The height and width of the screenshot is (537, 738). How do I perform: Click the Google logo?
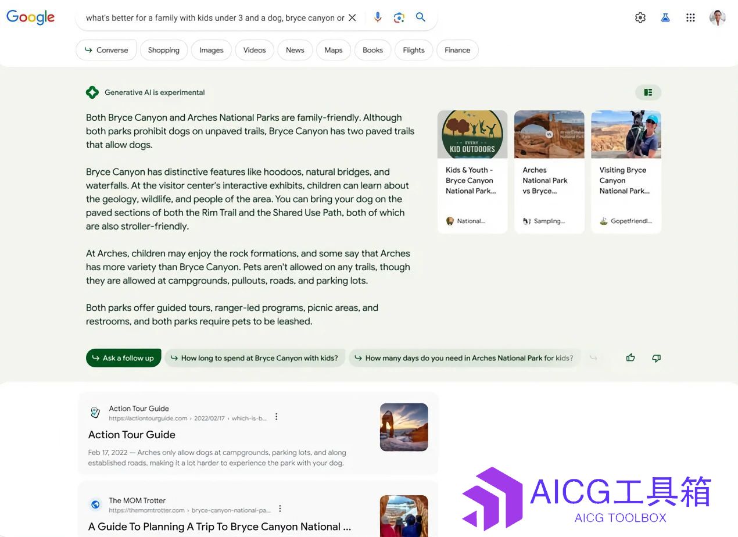(x=30, y=17)
